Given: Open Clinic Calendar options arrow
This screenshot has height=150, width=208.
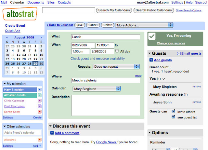Looking at the screenshot, I should pyautogui.click(x=40, y=101).
